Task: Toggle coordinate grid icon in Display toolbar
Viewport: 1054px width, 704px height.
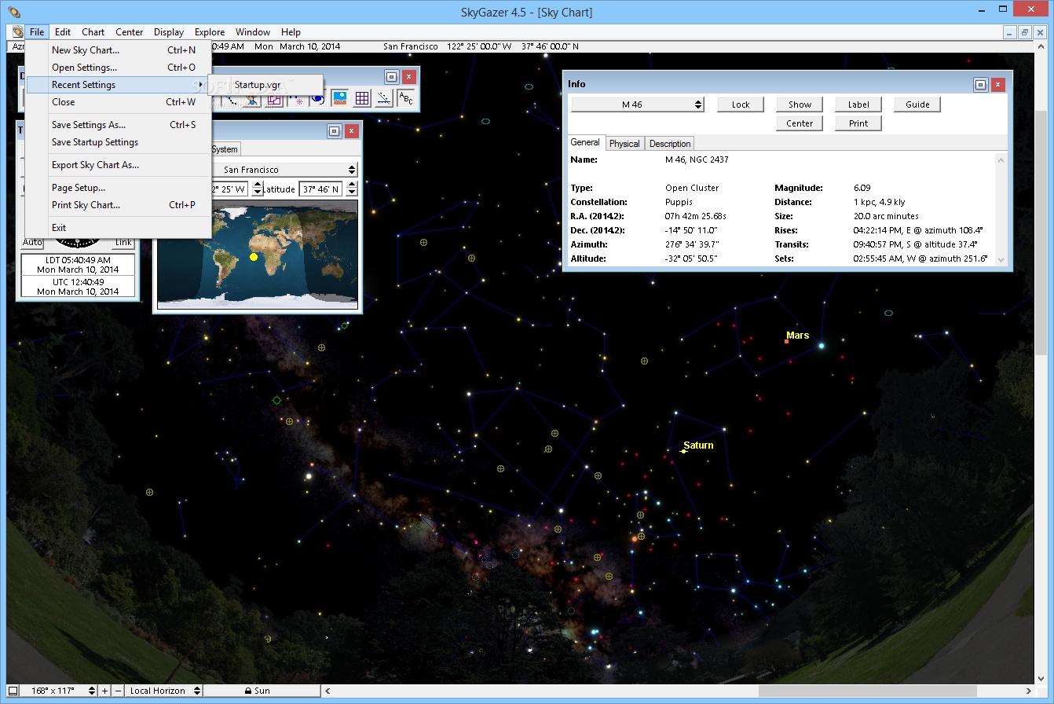Action: pyautogui.click(x=362, y=98)
